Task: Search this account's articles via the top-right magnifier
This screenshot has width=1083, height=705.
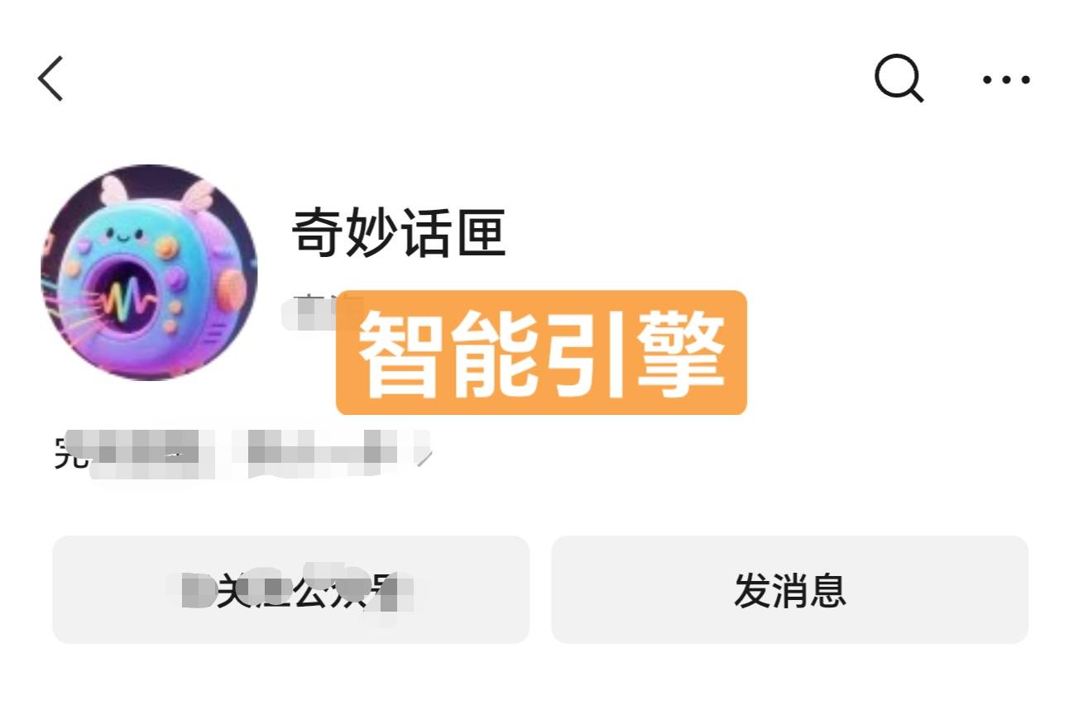Action: click(x=899, y=79)
